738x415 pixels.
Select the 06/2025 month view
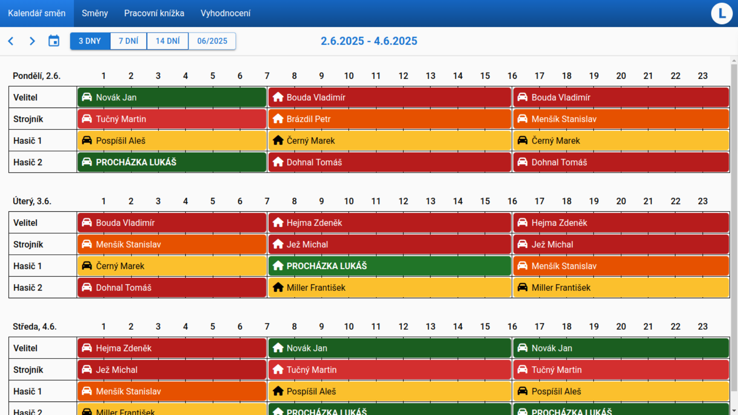click(x=212, y=41)
